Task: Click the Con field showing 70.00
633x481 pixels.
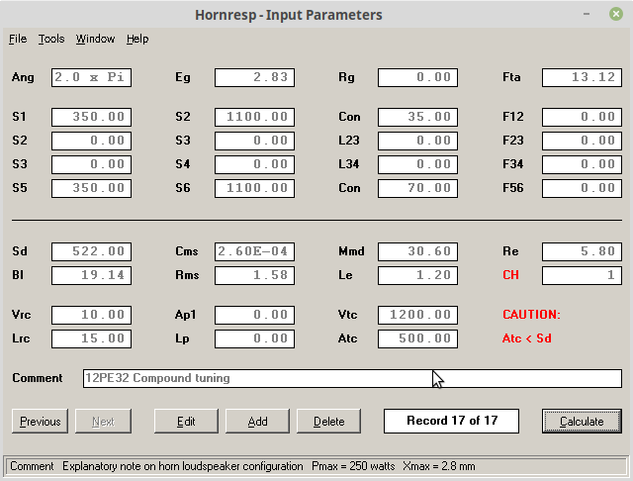Action: coord(417,188)
